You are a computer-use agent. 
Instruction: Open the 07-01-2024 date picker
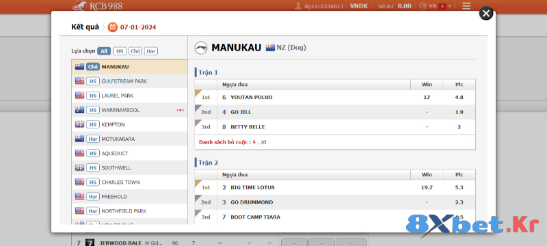[x=138, y=27]
